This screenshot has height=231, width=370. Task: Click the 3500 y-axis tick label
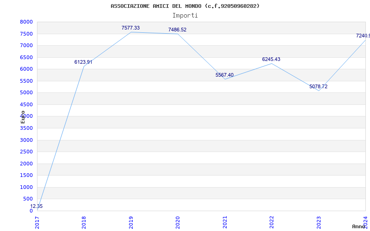26,128
